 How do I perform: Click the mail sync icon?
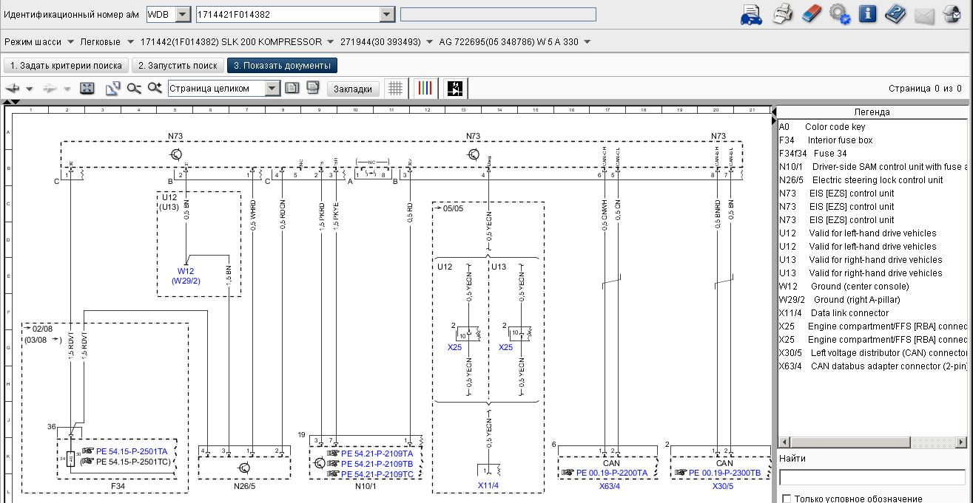tap(953, 15)
